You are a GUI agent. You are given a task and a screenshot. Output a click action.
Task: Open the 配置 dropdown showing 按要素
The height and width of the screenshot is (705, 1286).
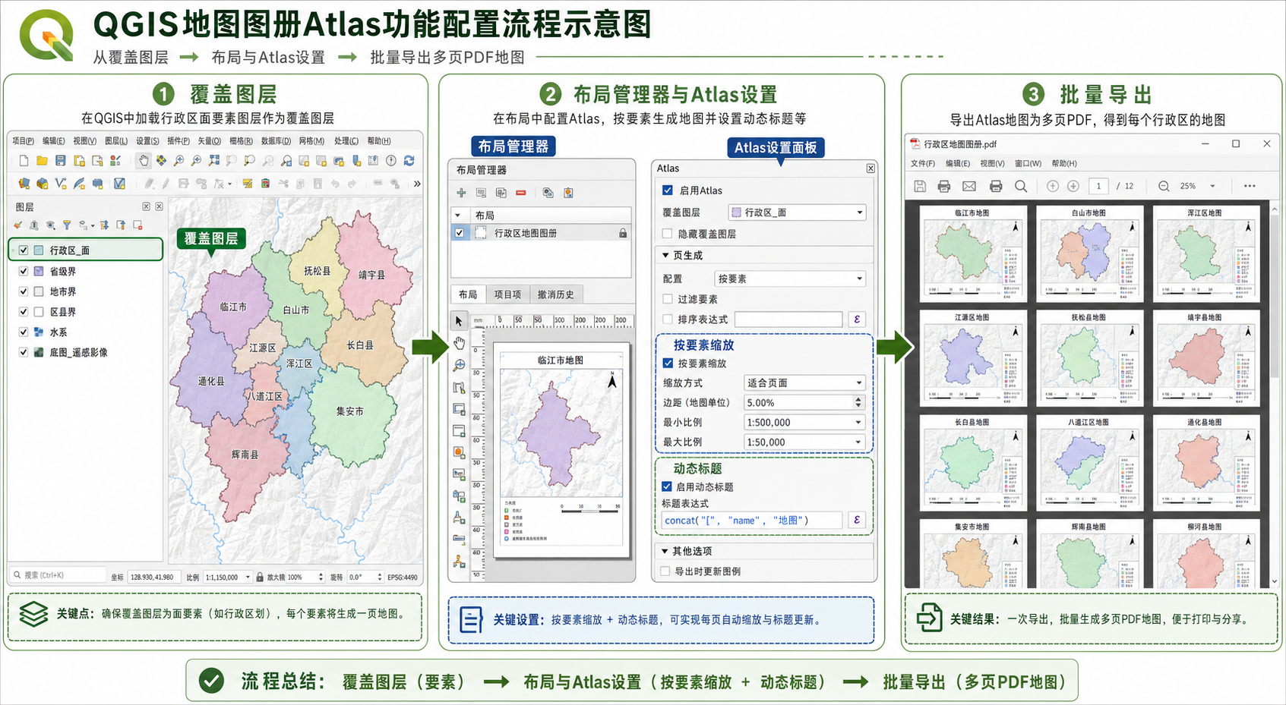point(790,279)
